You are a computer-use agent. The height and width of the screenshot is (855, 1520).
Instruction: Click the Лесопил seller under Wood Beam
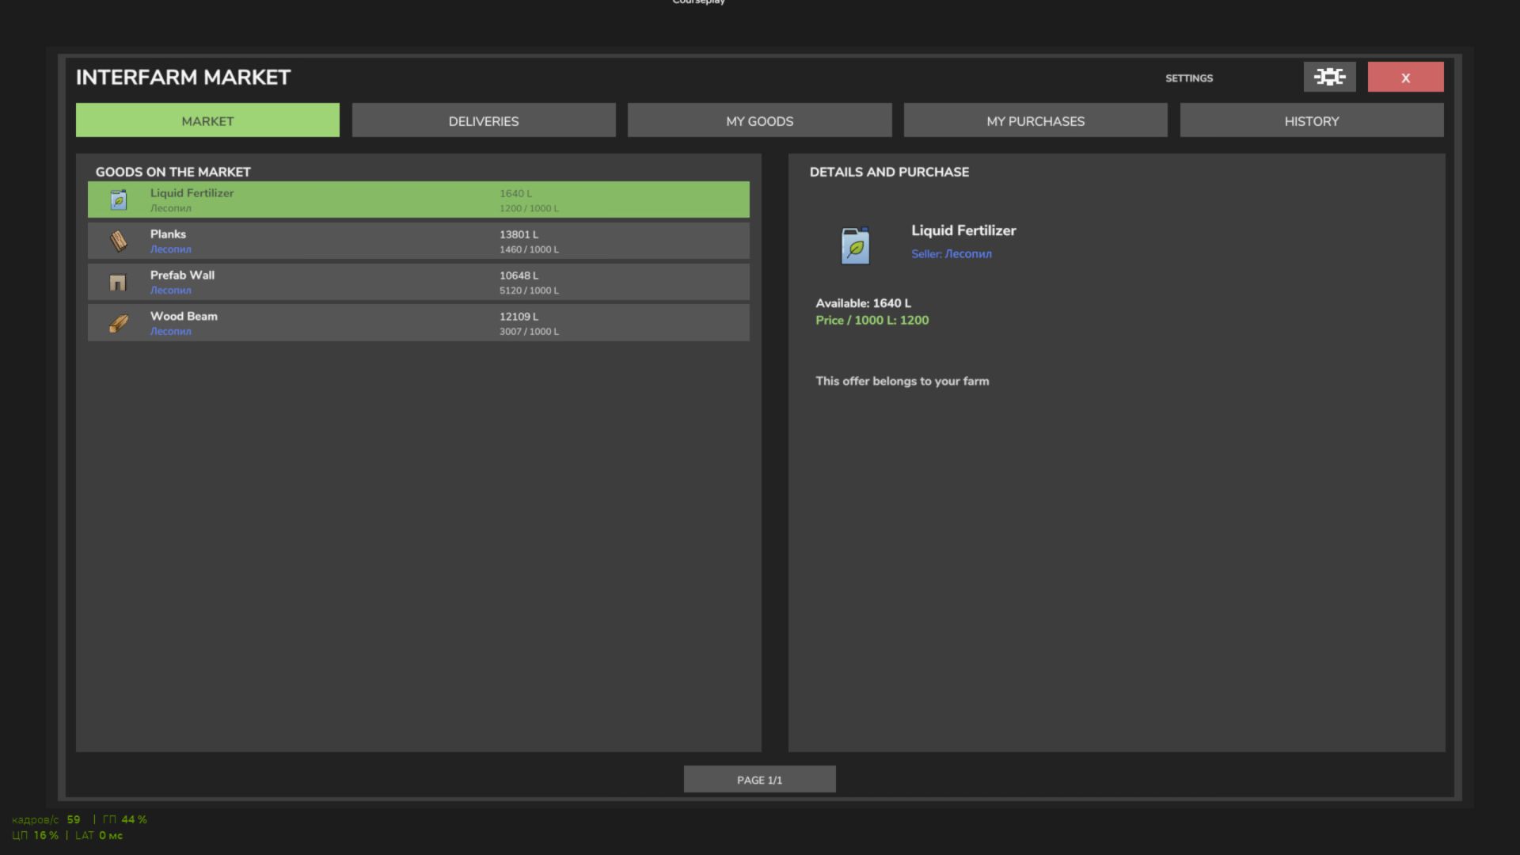pyautogui.click(x=170, y=332)
